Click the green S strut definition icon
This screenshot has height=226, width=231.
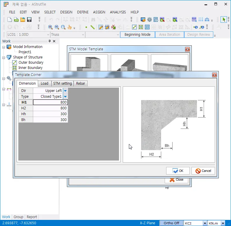(162, 19)
